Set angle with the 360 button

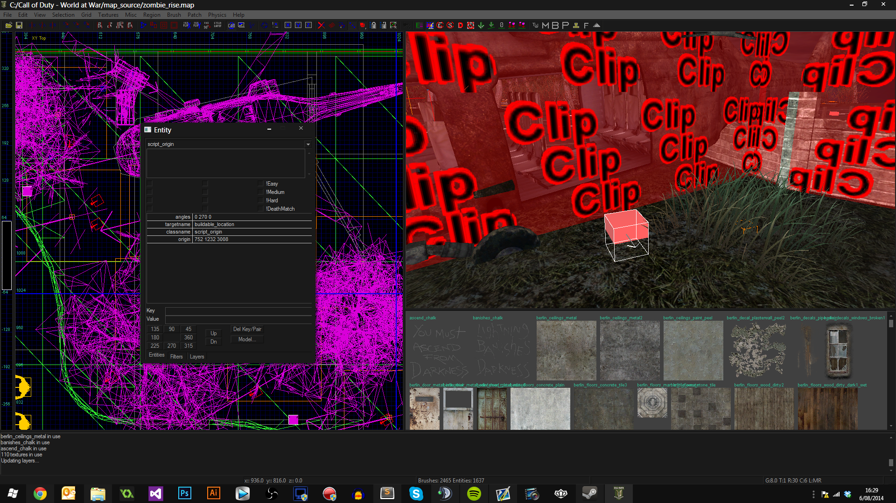click(189, 338)
